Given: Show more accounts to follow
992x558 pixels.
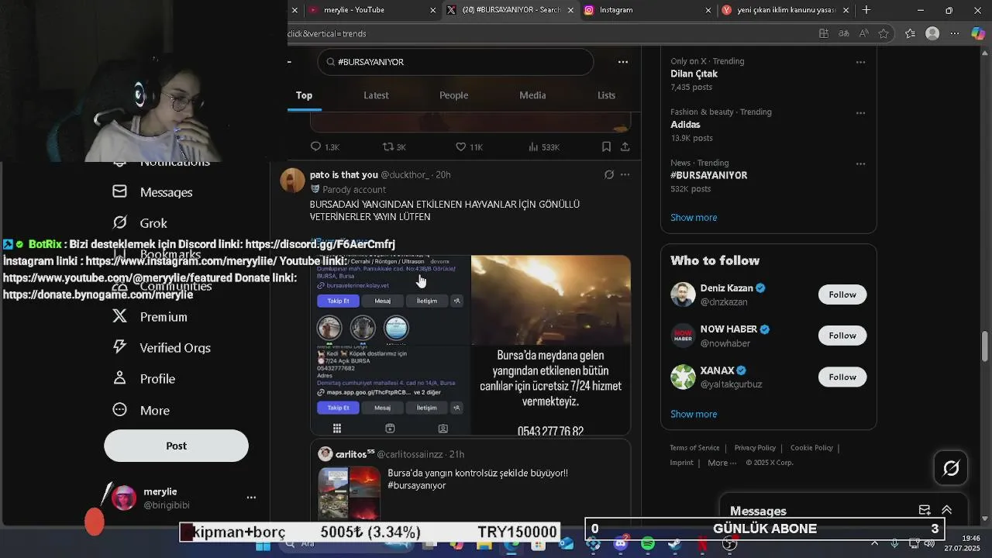Looking at the screenshot, I should click(x=694, y=415).
